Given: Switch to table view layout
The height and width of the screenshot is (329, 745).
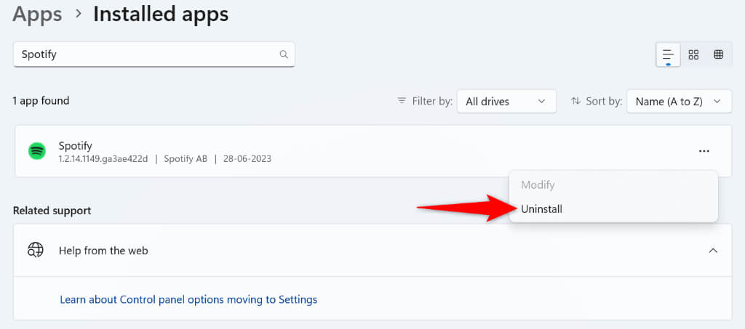Looking at the screenshot, I should [718, 54].
